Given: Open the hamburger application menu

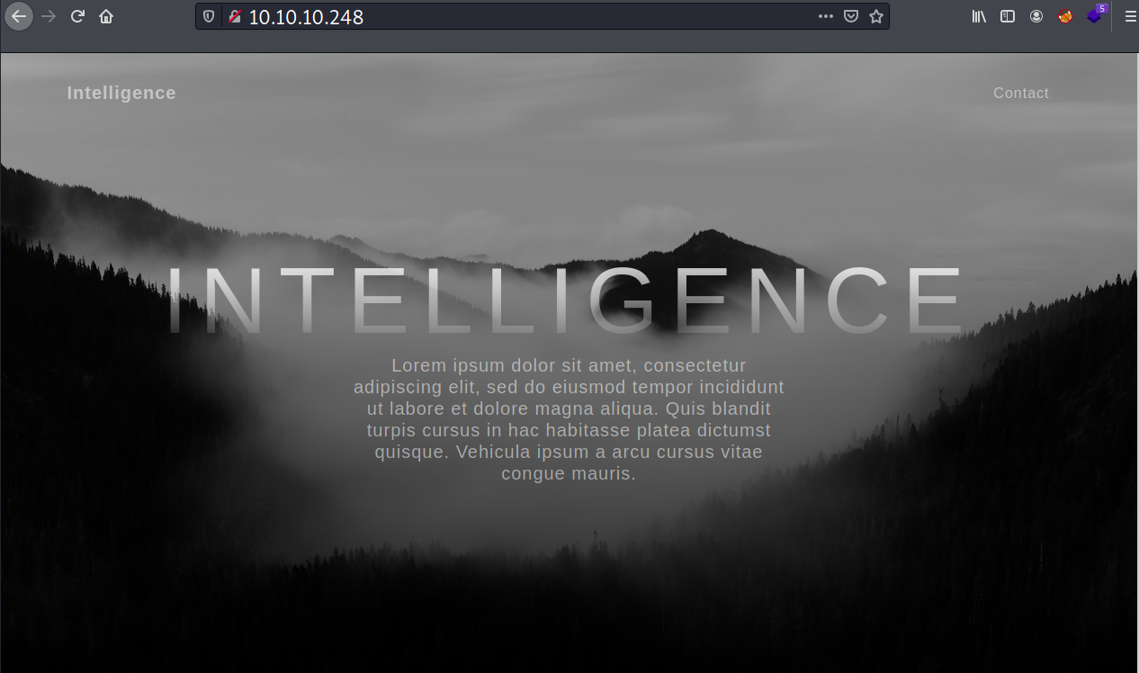Looking at the screenshot, I should pos(1130,16).
